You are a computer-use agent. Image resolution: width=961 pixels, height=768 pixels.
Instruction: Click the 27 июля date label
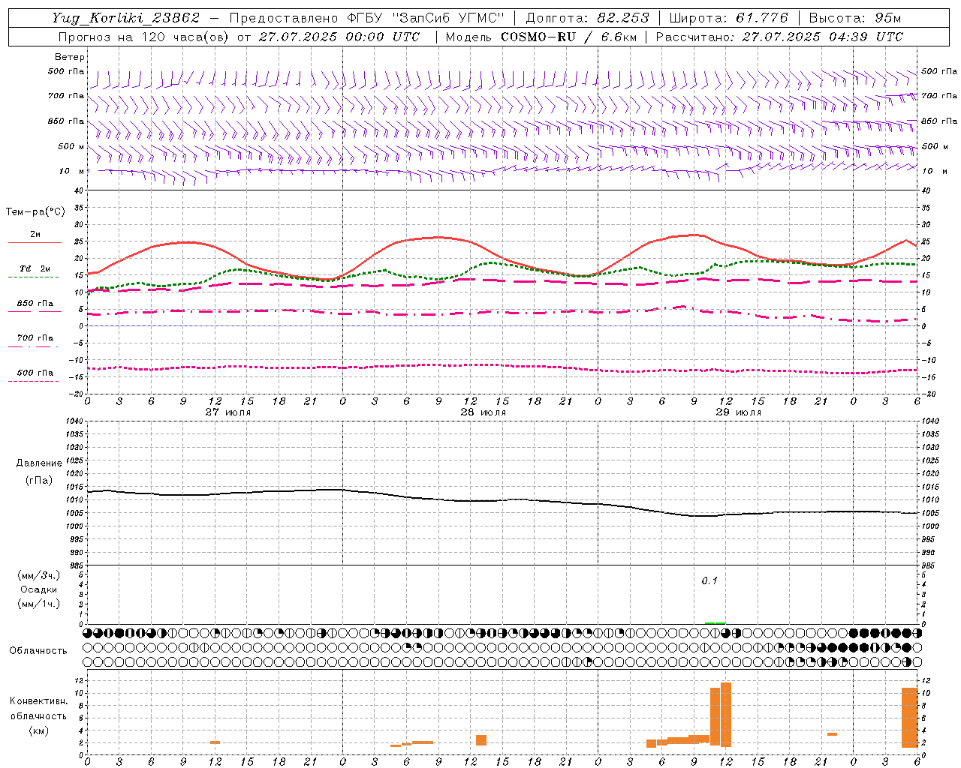tap(228, 412)
